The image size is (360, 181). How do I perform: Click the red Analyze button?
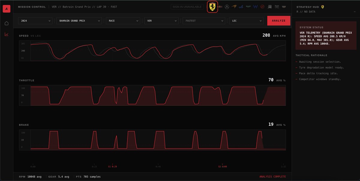point(279,21)
